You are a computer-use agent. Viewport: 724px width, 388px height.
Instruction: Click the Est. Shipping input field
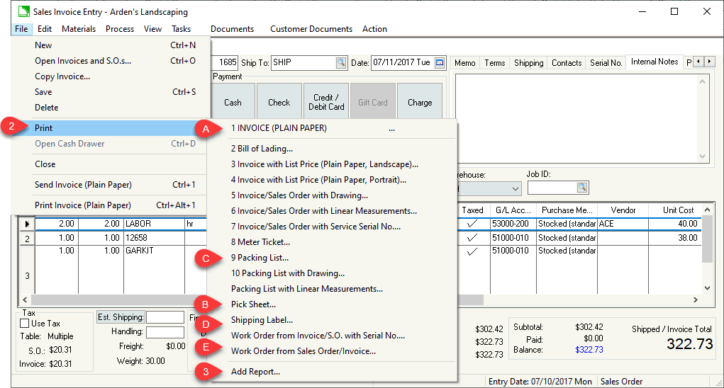click(165, 317)
